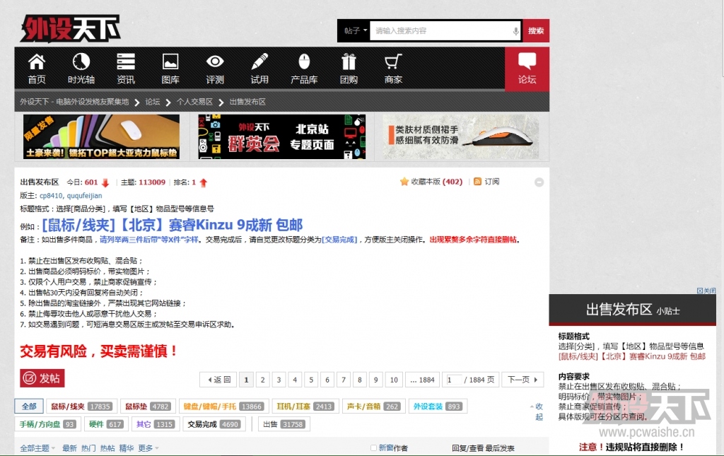
Task: Go to page 2
Action: [x=263, y=380]
